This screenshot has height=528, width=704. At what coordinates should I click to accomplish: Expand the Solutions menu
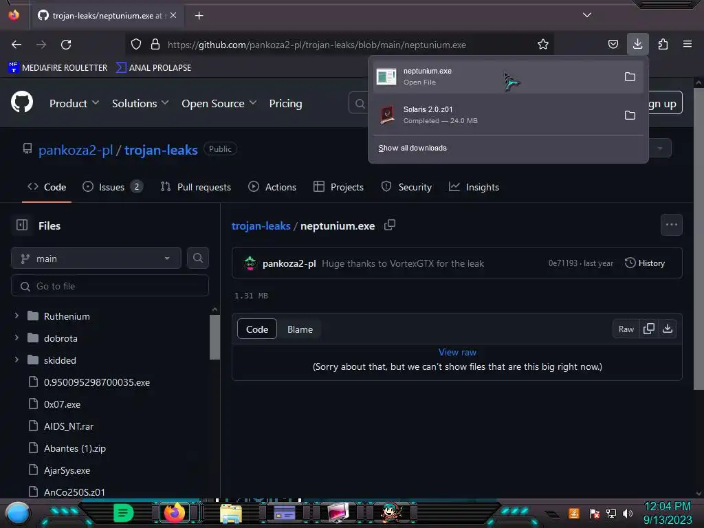[x=140, y=103]
